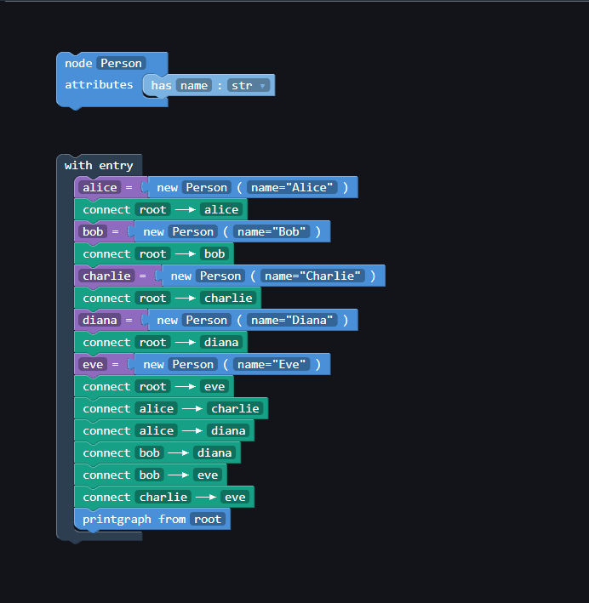
Task: Select 'new' keyword in eve's Person block
Action: click(x=153, y=364)
